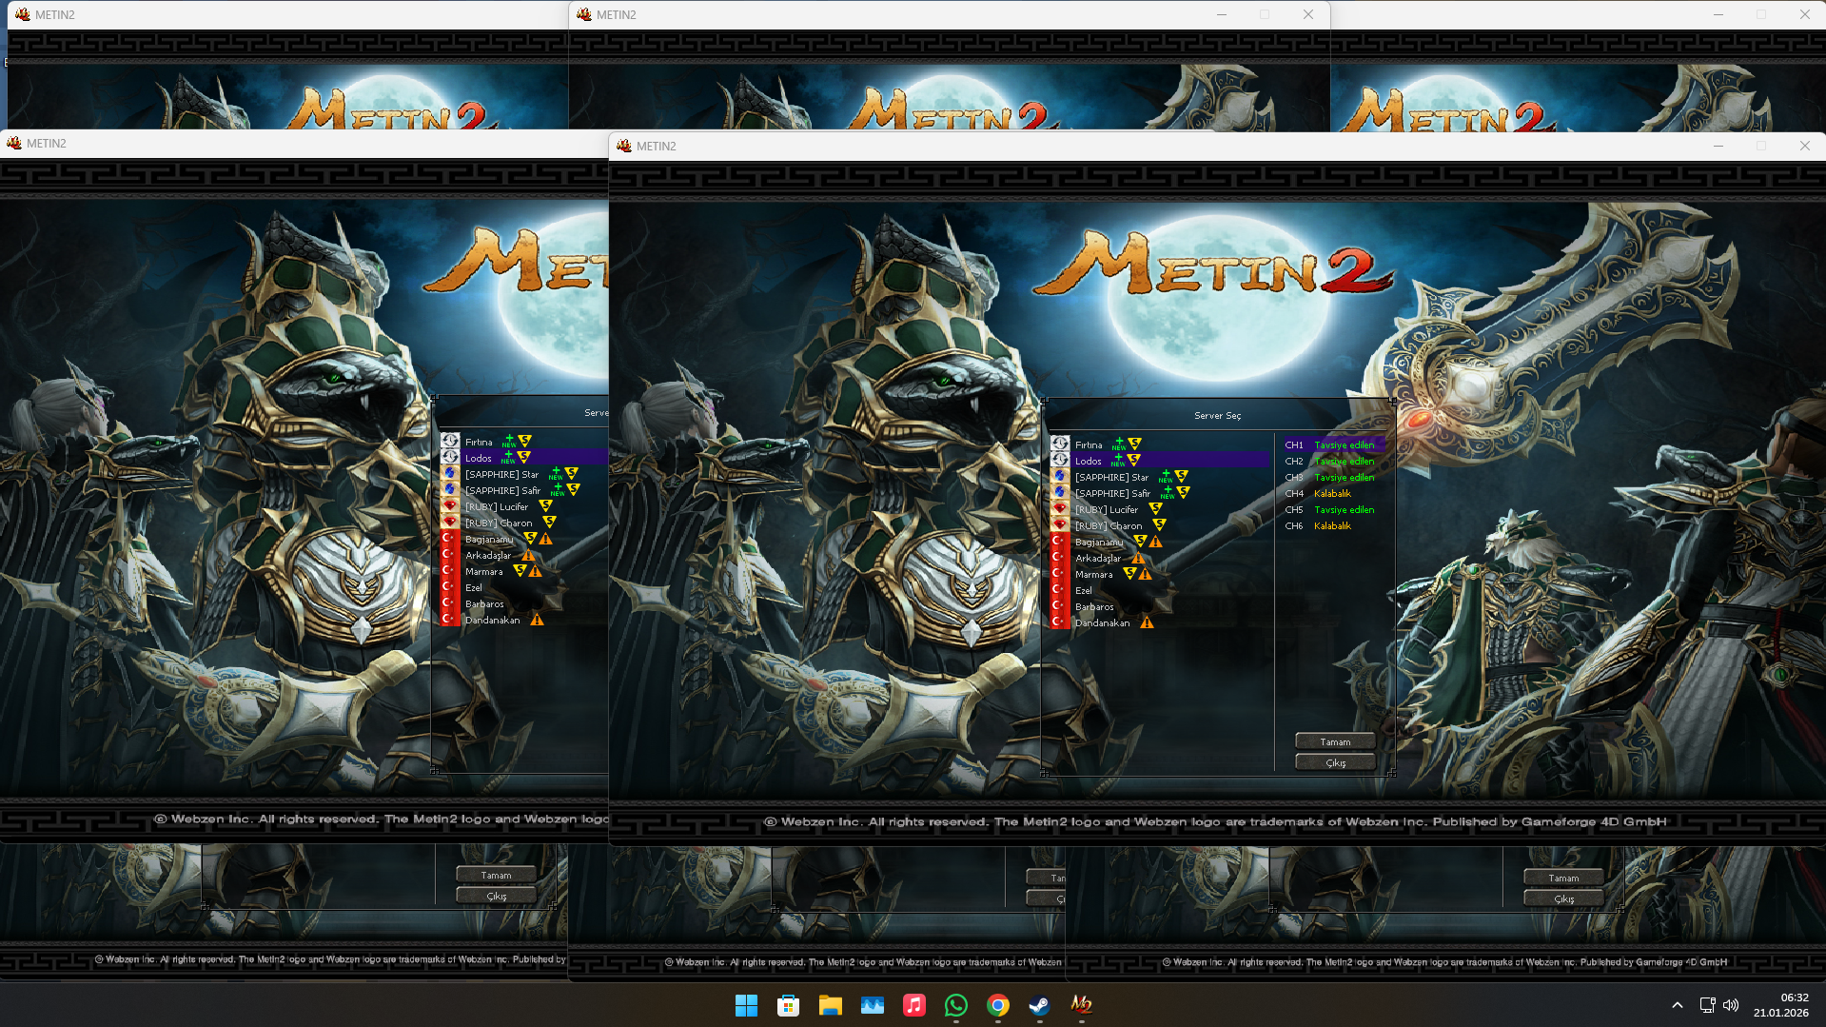Click the ruby gem icon beside [RUBY] Charon, front window
The width and height of the screenshot is (1826, 1027).
pyautogui.click(x=1060, y=525)
